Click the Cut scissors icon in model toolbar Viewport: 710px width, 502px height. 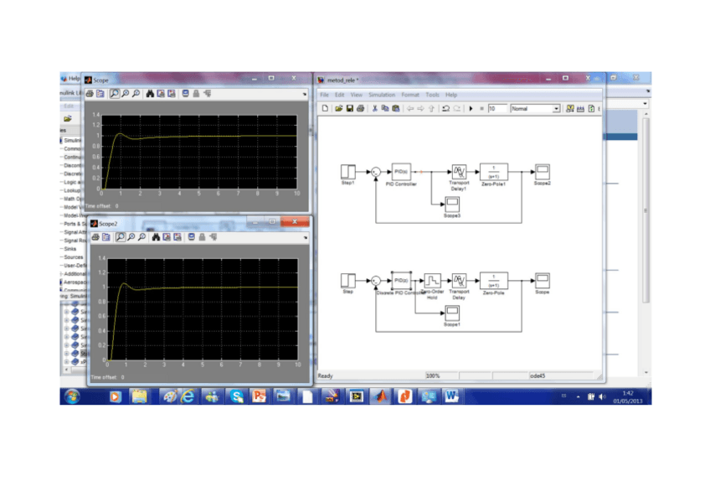(x=374, y=109)
